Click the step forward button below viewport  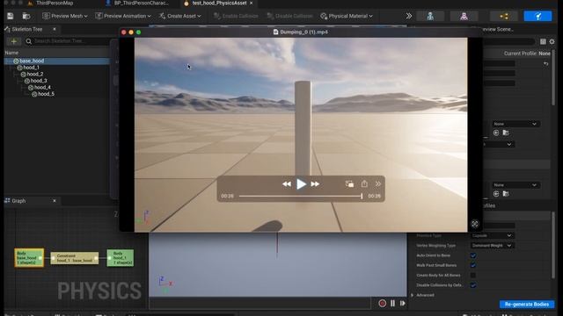pyautogui.click(x=403, y=304)
